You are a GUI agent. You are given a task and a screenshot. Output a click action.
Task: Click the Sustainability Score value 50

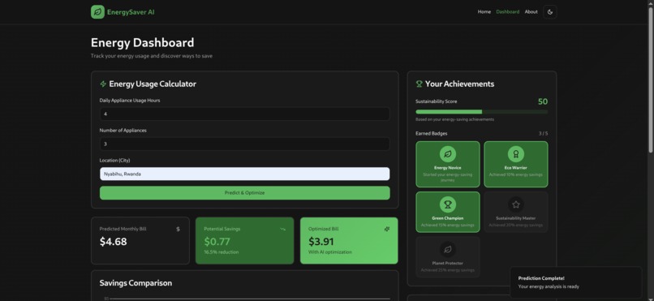(543, 101)
